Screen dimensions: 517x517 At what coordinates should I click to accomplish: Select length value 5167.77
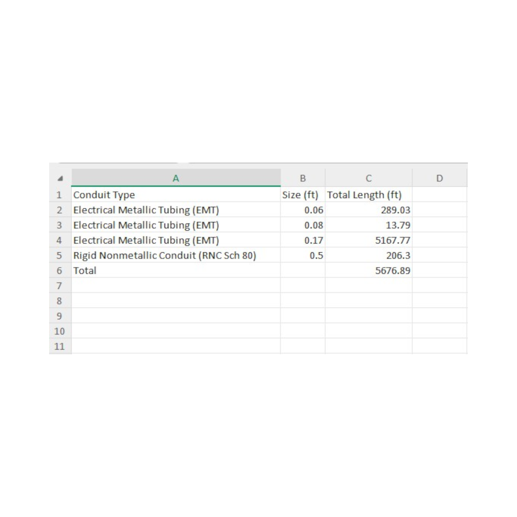[368, 240]
